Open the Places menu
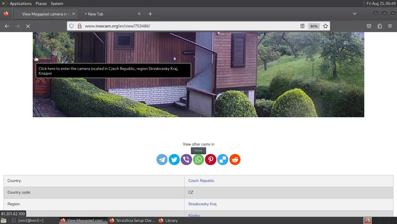This screenshot has height=224, width=397. click(x=41, y=3)
